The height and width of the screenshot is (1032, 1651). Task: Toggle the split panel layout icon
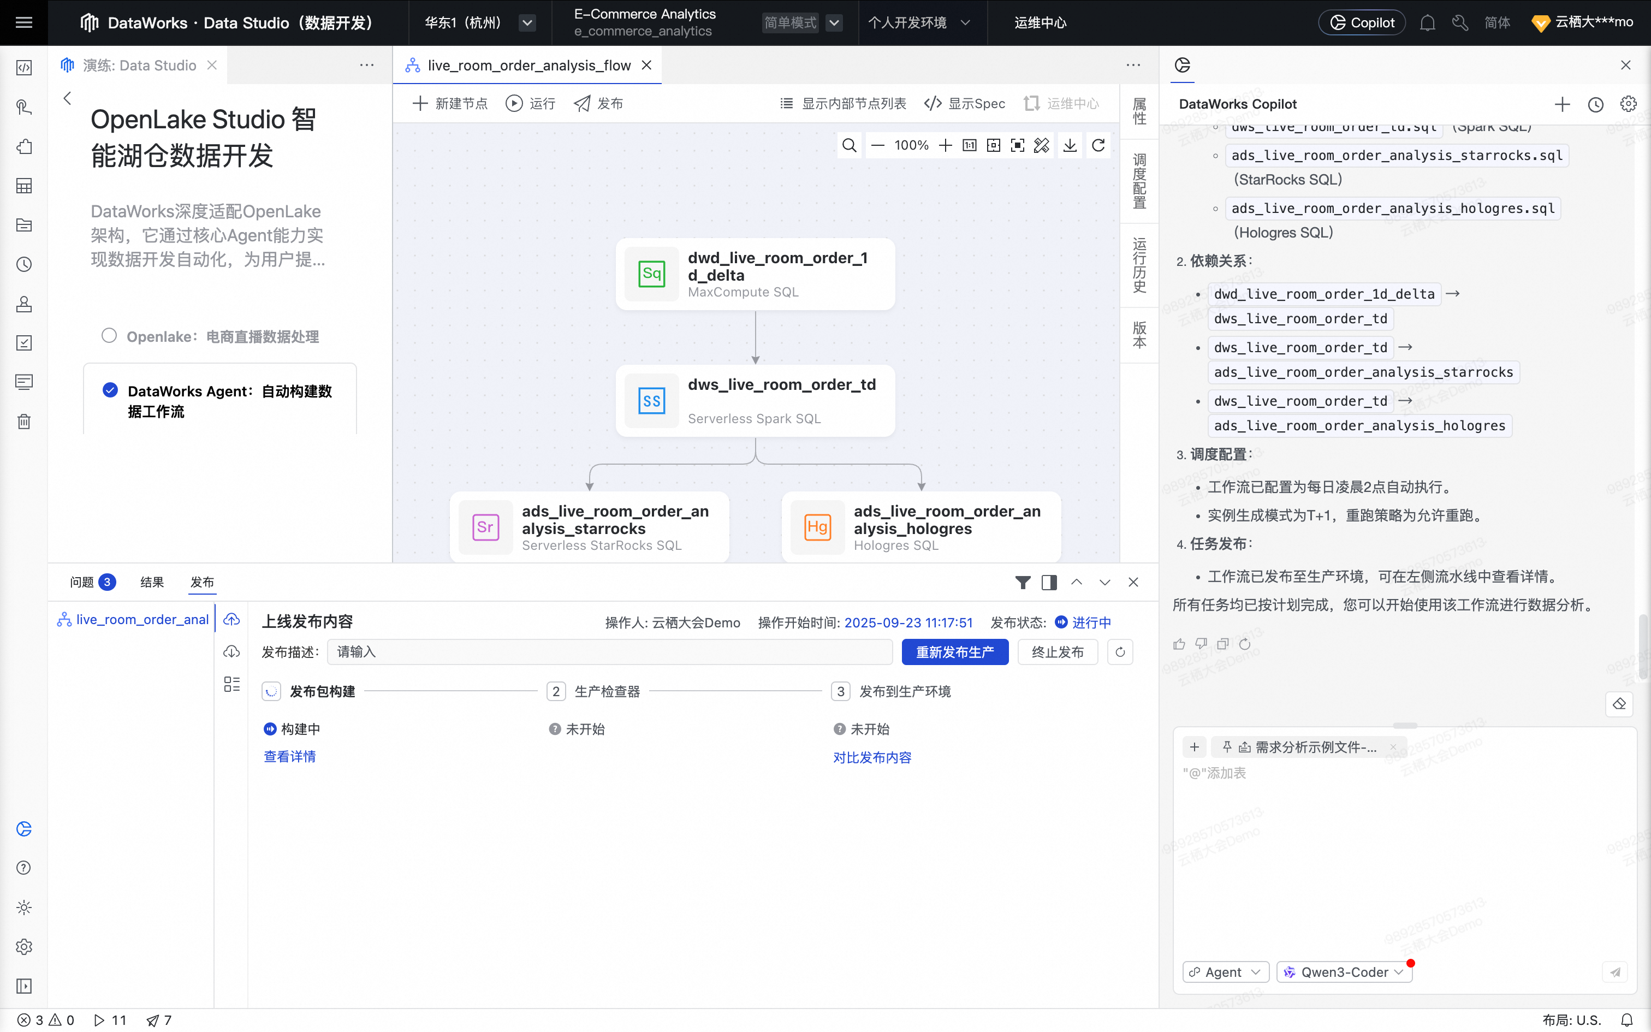[x=1049, y=582]
